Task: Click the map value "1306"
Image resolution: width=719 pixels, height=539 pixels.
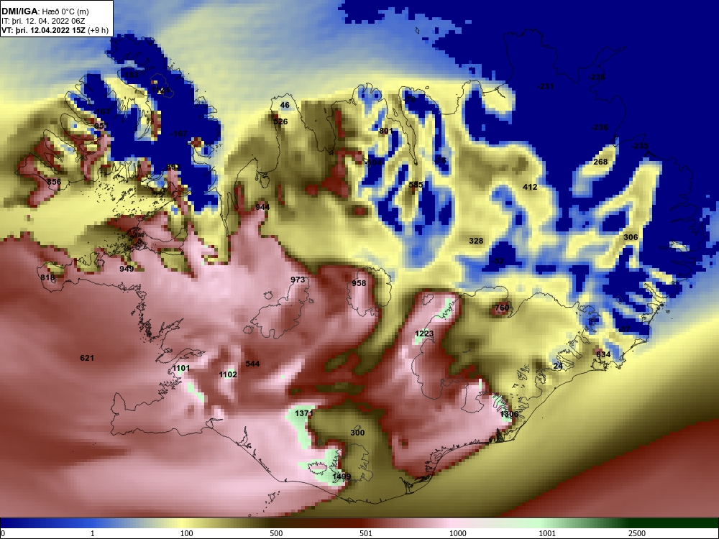Action: click(x=509, y=415)
